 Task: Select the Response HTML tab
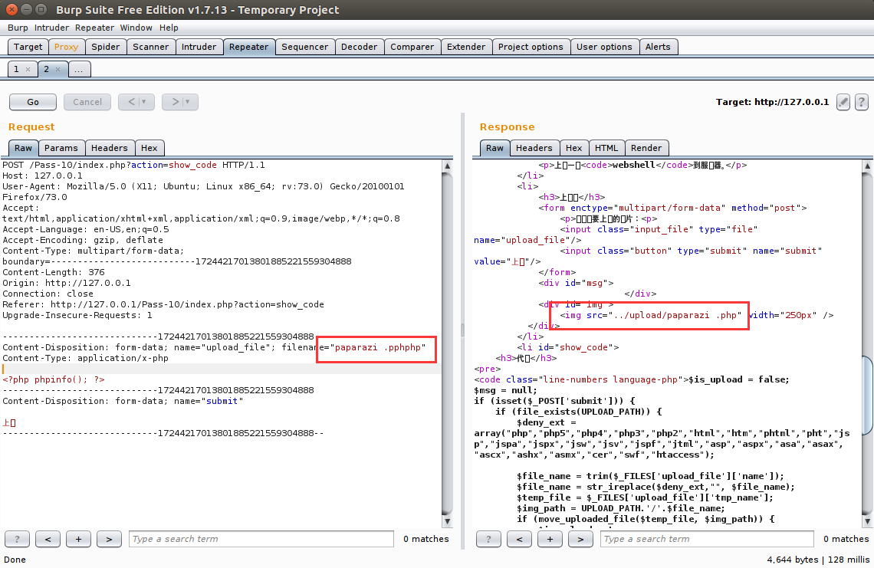click(x=606, y=148)
